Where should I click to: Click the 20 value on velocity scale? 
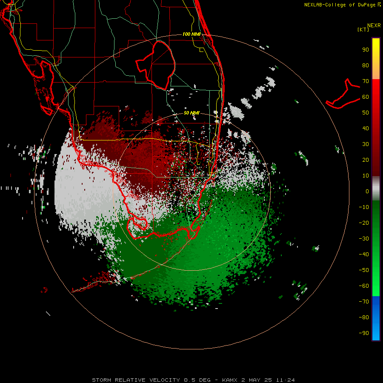(366, 160)
